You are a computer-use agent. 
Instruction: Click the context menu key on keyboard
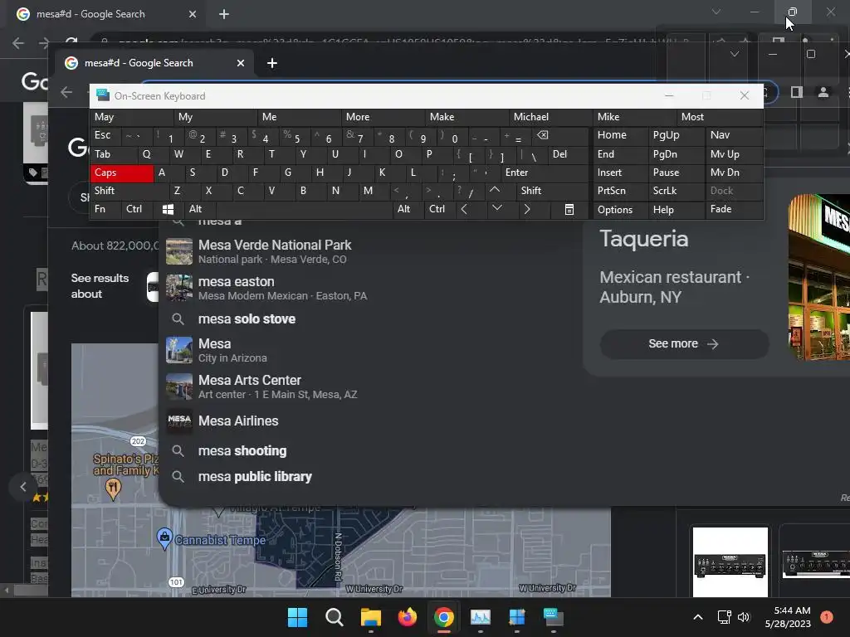[x=569, y=209]
